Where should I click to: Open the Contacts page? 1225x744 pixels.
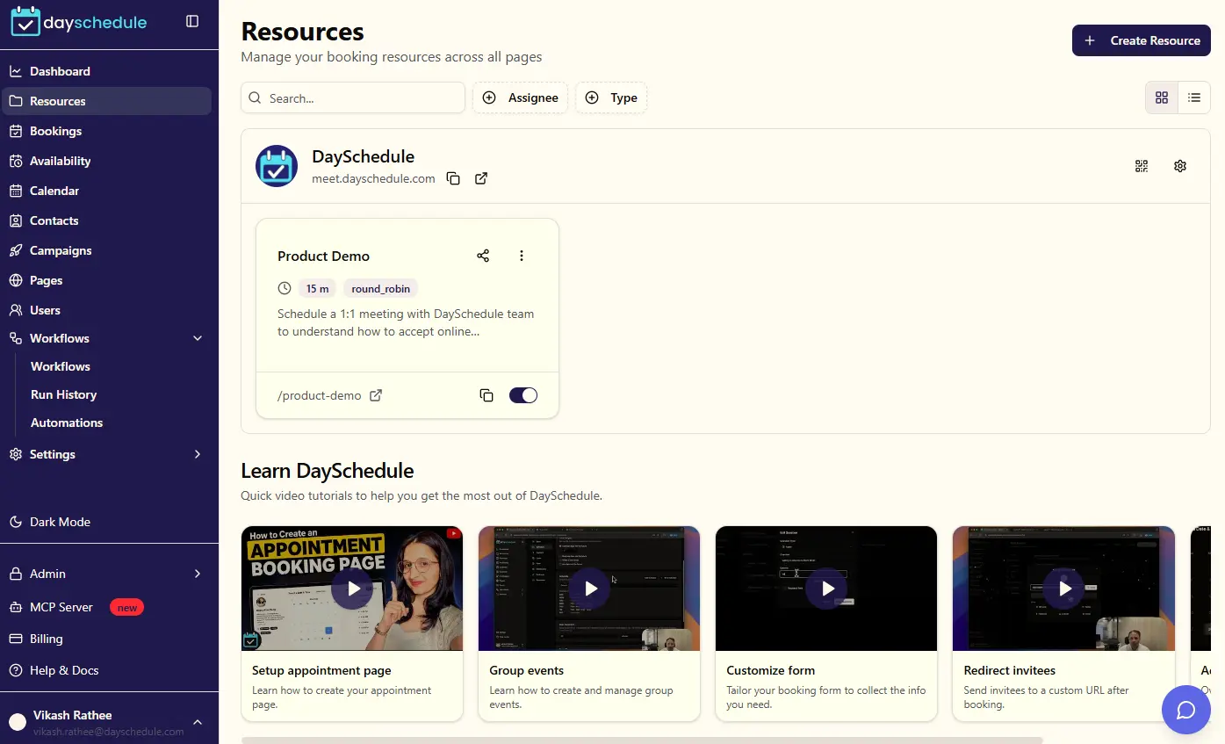(106, 220)
